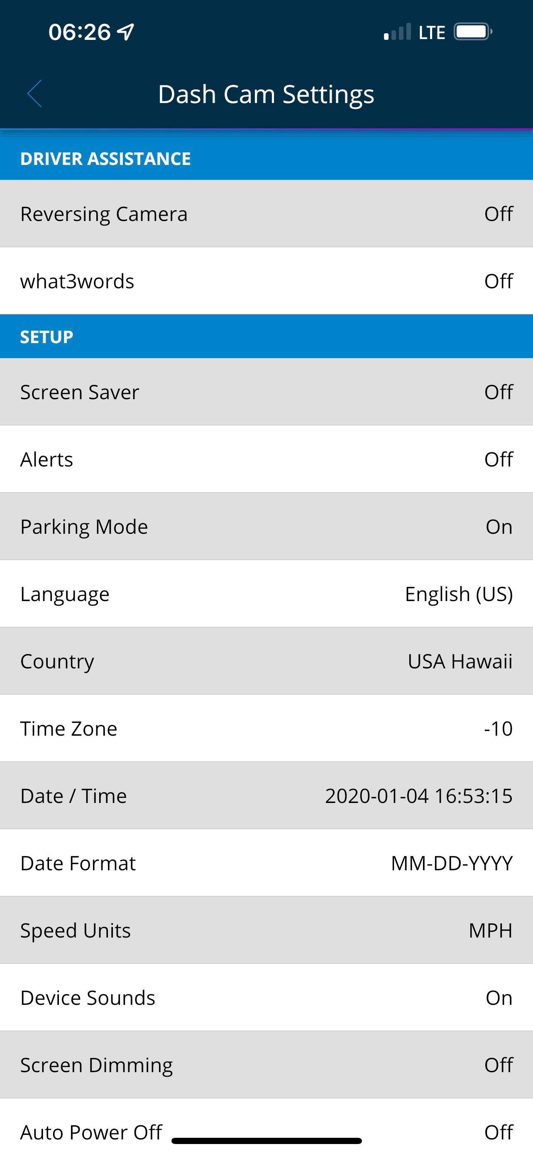This screenshot has height=1154, width=533.
Task: Tap the cellular signal bars icon
Action: (397, 32)
